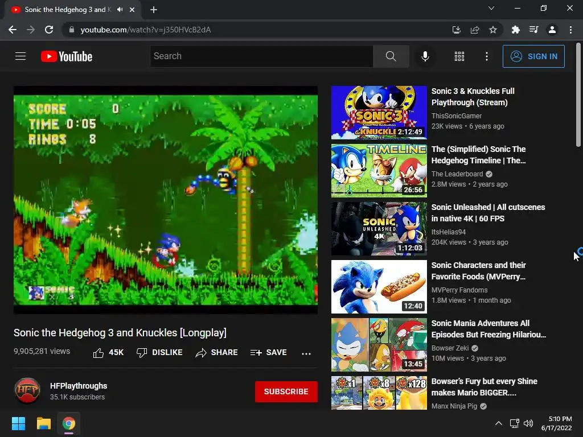
Task: Save video to a playlist
Action: (x=269, y=353)
